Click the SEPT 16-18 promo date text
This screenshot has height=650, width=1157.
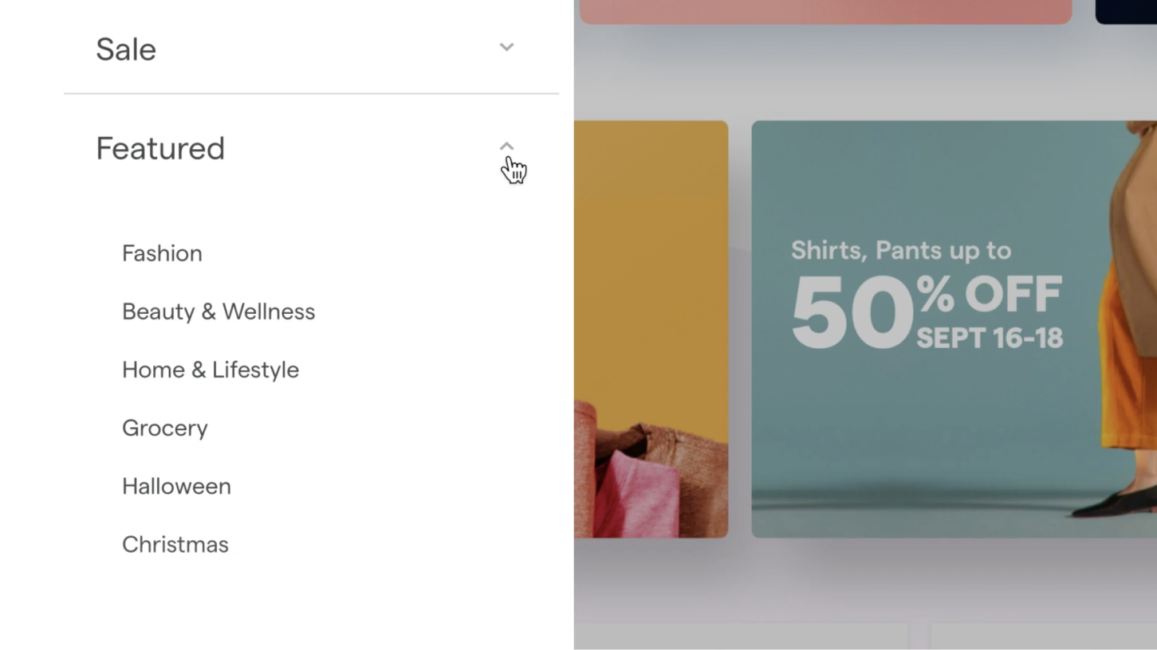pos(990,338)
